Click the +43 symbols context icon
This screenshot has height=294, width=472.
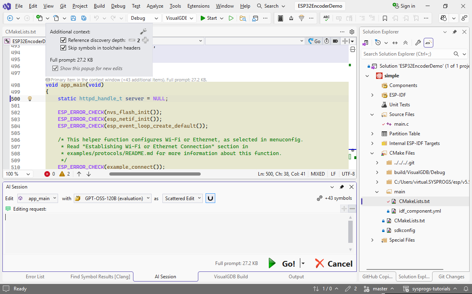coord(319,198)
